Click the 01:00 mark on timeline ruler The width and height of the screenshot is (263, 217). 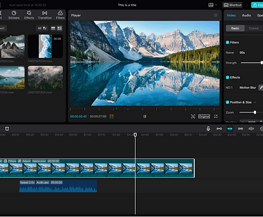coord(88,135)
